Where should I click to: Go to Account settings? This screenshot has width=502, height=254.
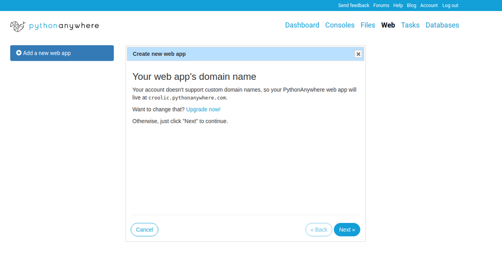[x=429, y=6]
